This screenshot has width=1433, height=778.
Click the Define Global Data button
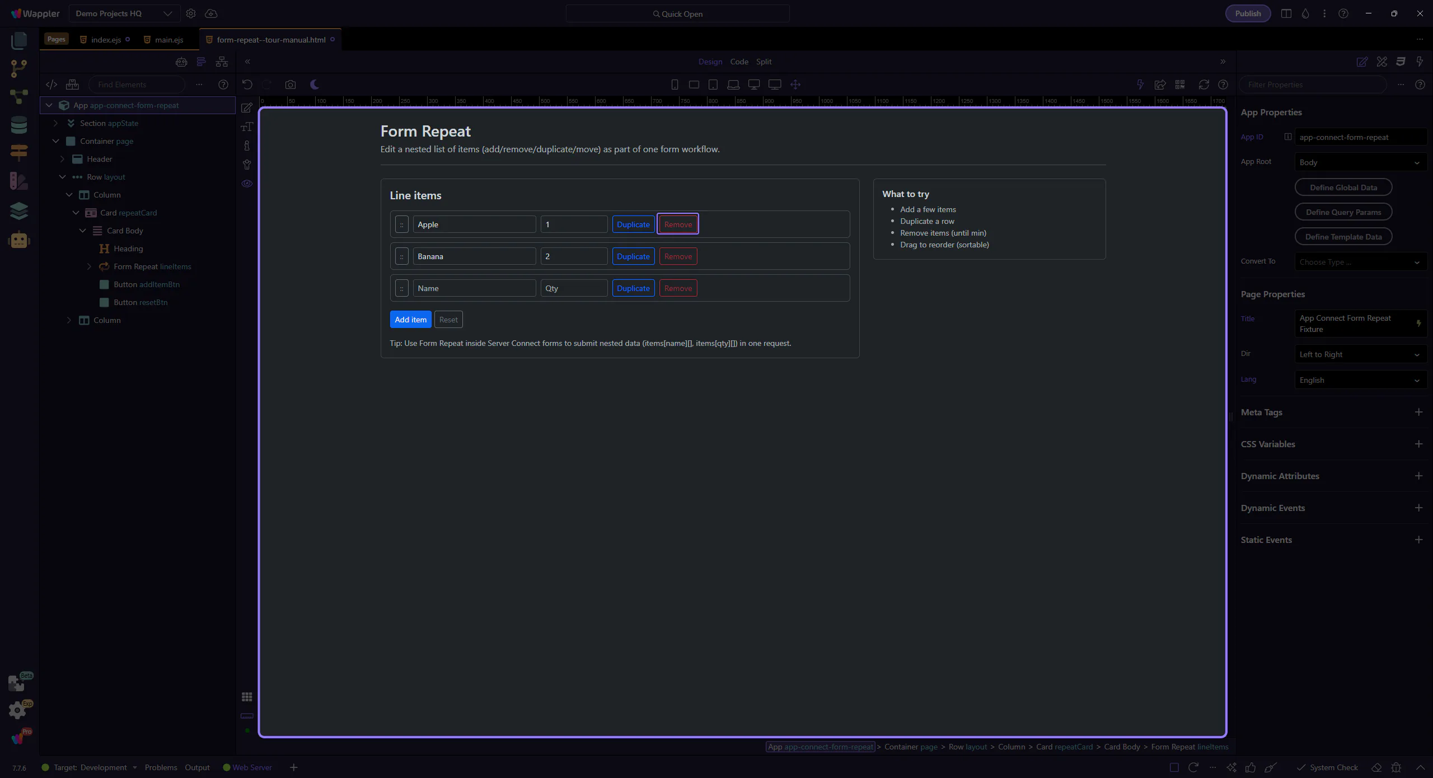(x=1343, y=188)
